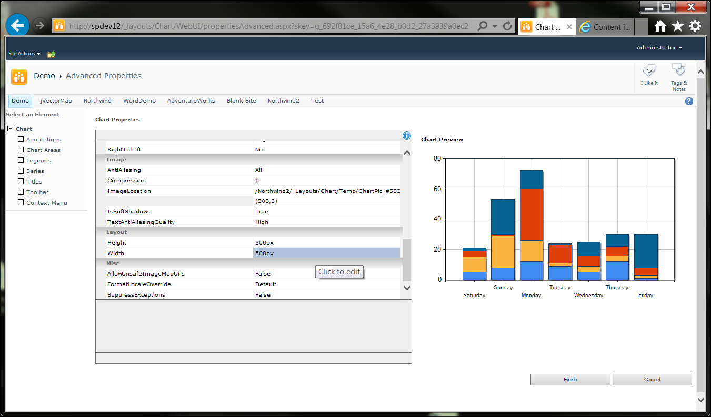
Task: Click the Navigate Up folder icon
Action: [x=51, y=54]
